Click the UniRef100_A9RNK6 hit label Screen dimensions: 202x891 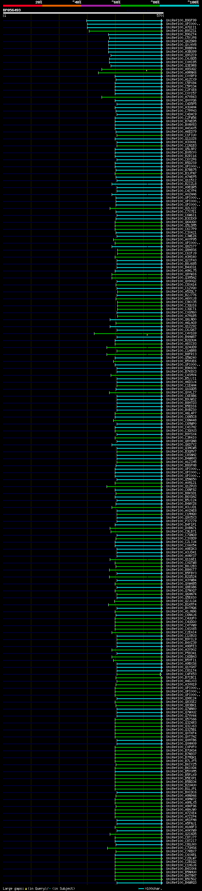click(x=181, y=73)
